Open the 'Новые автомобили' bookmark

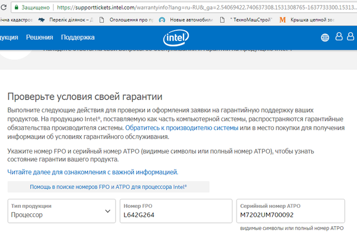click(191, 20)
